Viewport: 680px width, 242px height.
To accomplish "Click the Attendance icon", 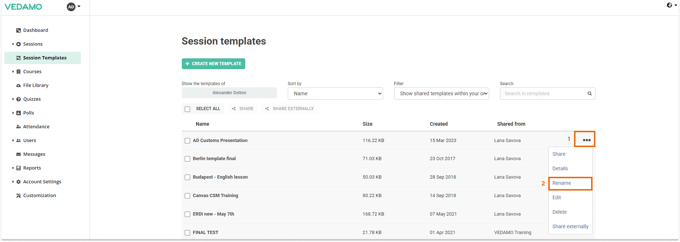I will click(19, 127).
